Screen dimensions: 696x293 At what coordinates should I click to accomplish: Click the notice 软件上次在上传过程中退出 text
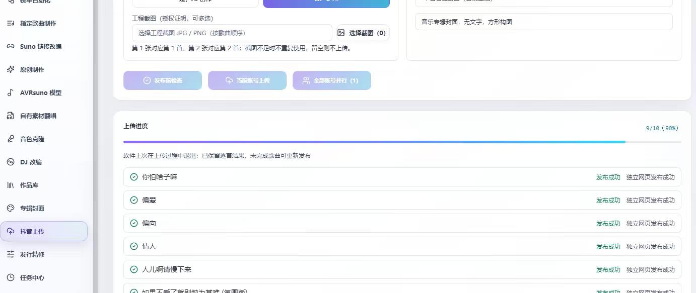point(217,156)
